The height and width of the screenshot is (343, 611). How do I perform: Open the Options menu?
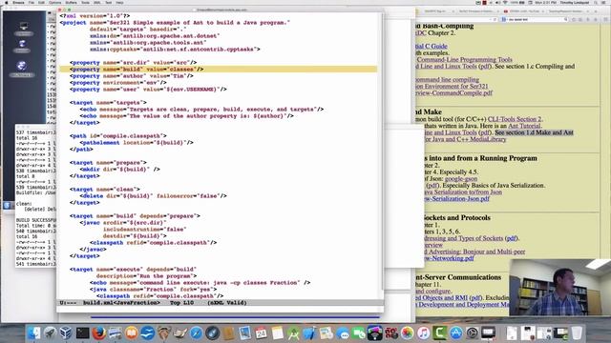(55, 2)
